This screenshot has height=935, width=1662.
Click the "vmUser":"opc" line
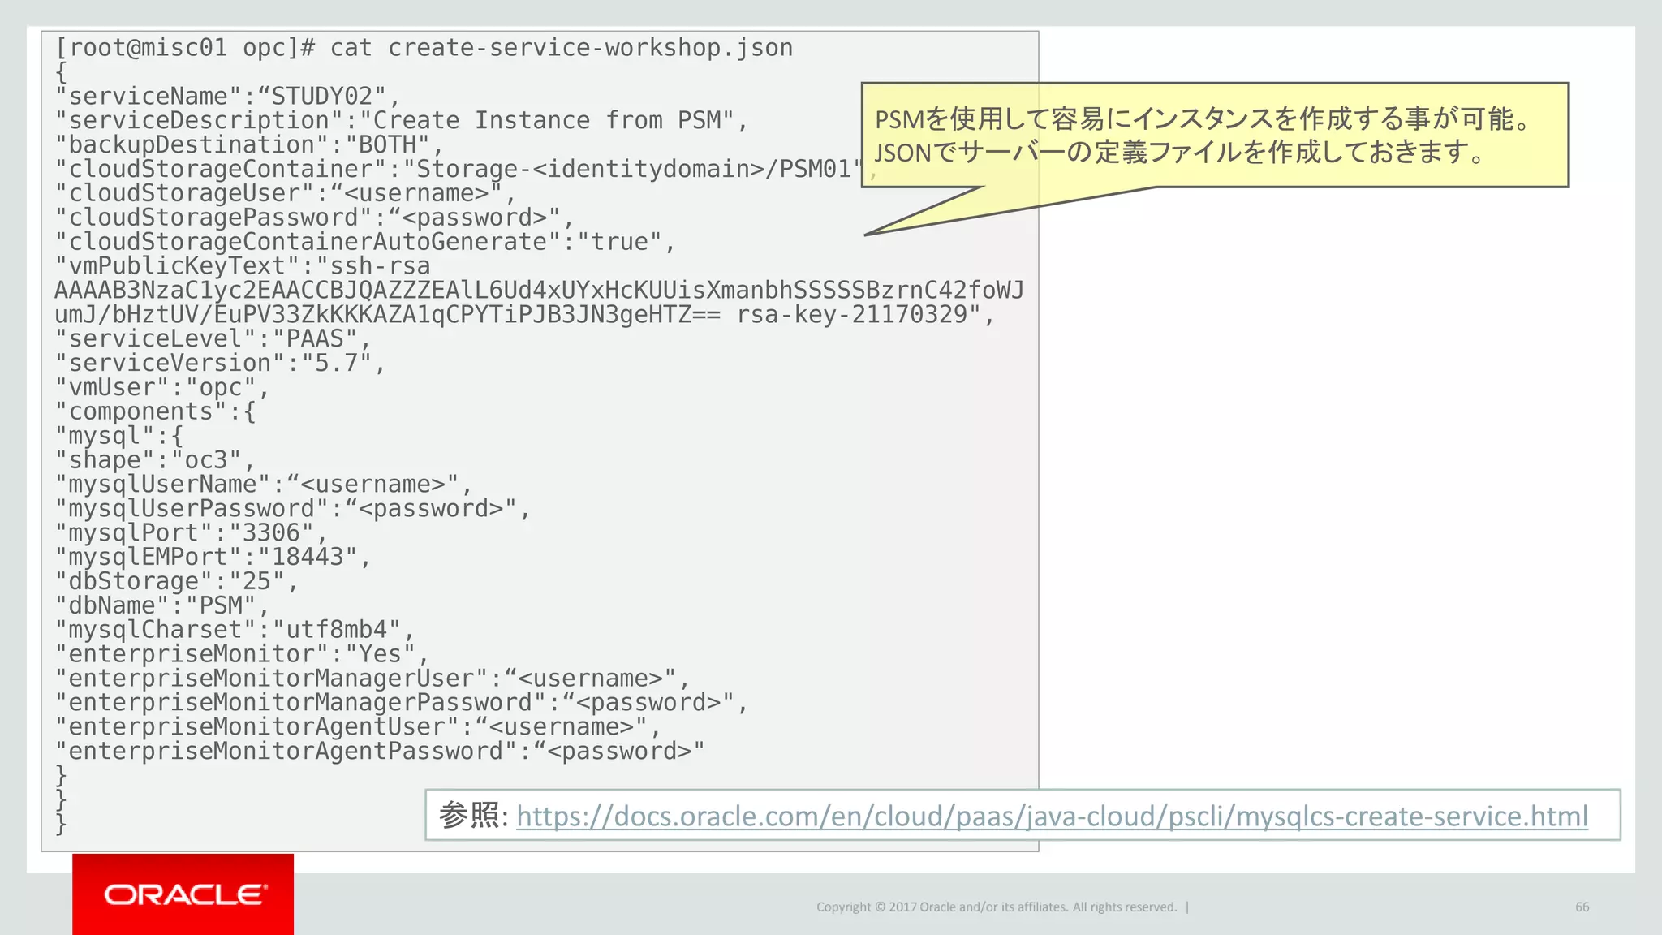161,388
